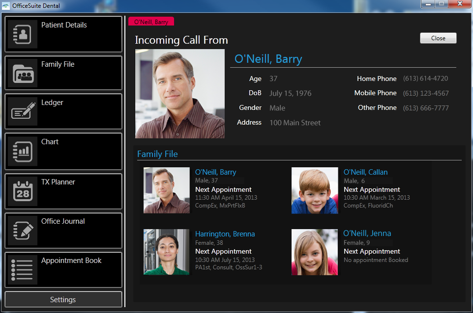The width and height of the screenshot is (473, 313).
Task: Click the No appointment Booked text
Action: point(376,260)
